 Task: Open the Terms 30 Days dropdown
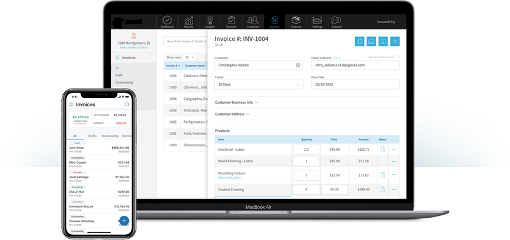pyautogui.click(x=259, y=85)
